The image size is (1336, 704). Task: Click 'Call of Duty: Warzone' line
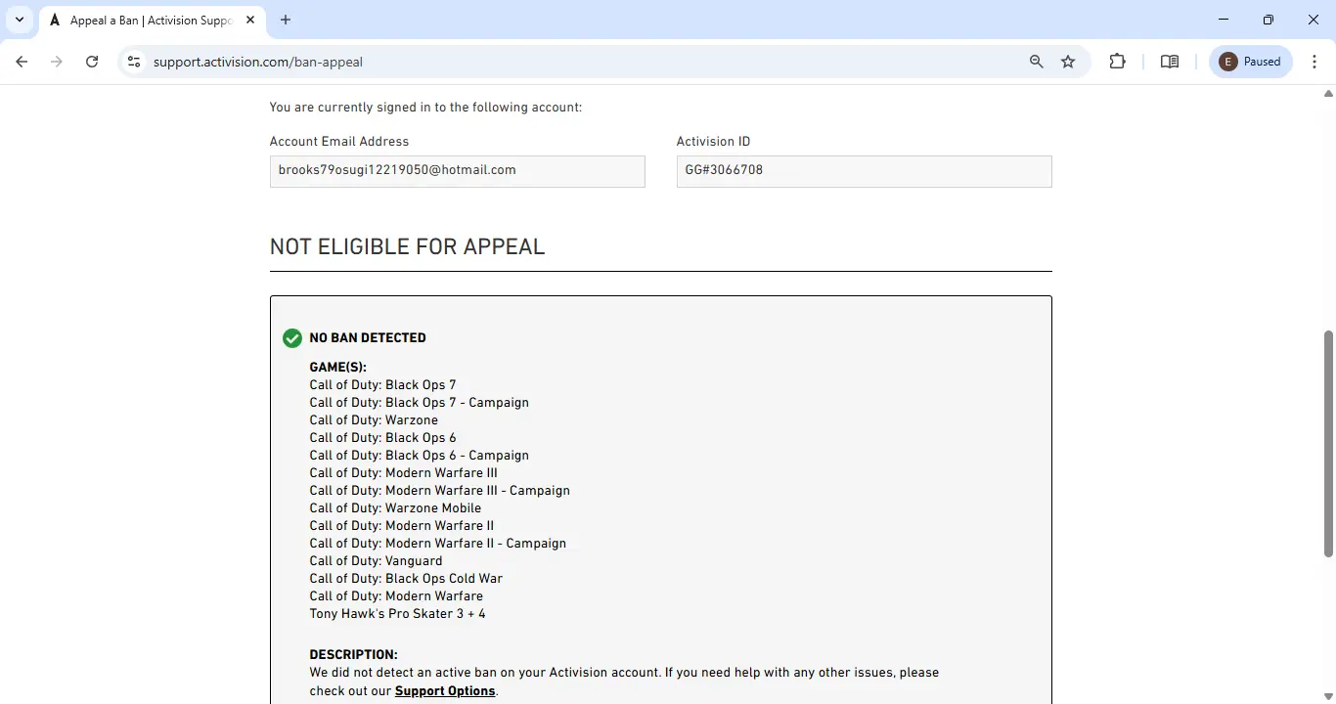[375, 420]
